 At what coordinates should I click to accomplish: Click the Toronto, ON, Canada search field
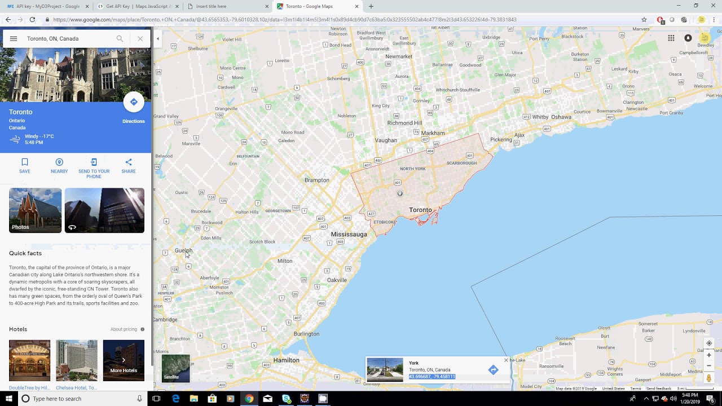[x=68, y=39]
